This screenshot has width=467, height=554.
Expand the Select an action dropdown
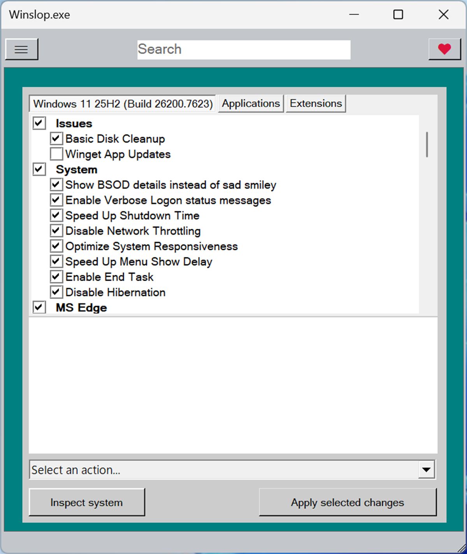coord(426,470)
